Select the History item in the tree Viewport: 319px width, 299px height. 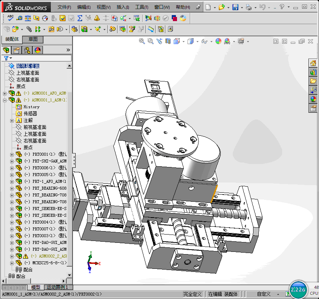click(31, 107)
